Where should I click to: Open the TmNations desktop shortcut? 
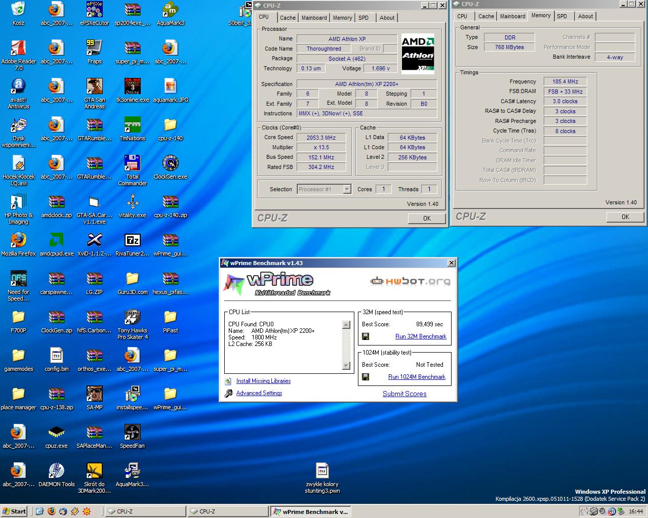(132, 129)
